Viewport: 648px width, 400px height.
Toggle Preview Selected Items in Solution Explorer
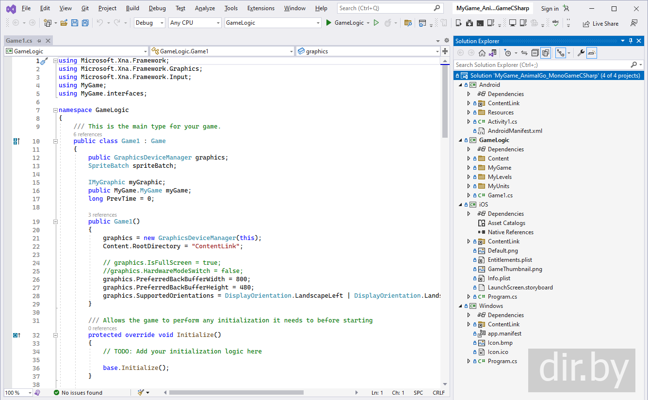point(592,53)
